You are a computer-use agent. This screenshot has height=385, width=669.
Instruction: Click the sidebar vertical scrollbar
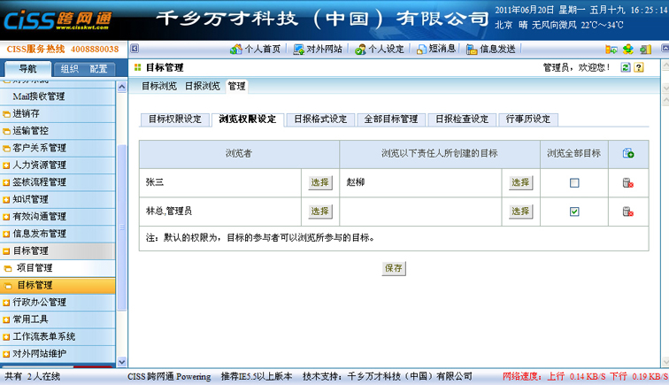(x=122, y=221)
